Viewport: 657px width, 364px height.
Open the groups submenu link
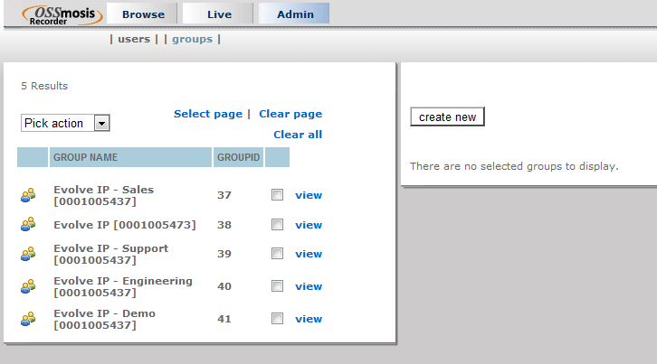192,39
